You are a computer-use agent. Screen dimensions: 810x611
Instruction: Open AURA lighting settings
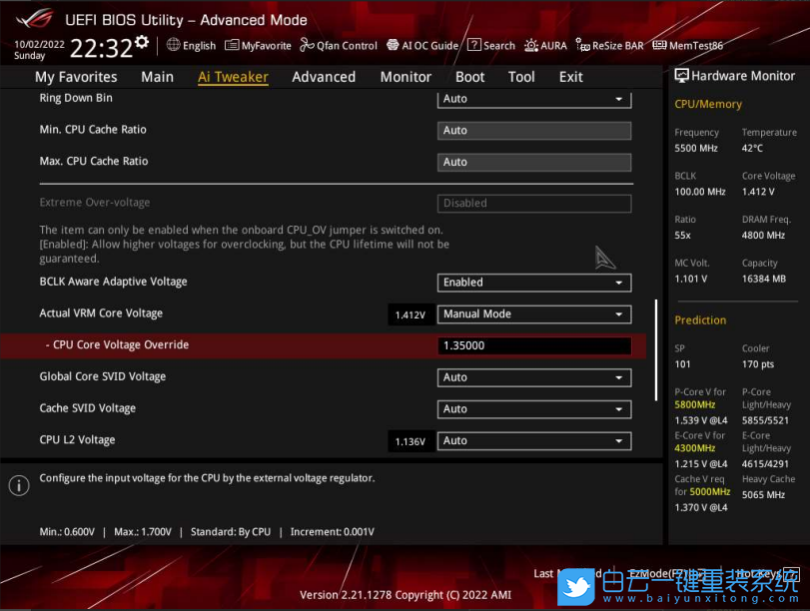point(545,45)
